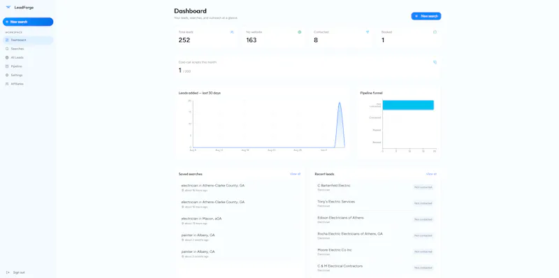Click the Recent leads heading
The height and width of the screenshot is (278, 559).
(x=324, y=174)
